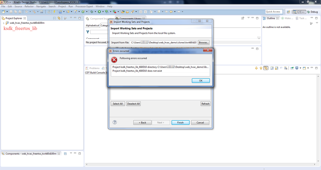This screenshot has height=170, width=321.
Task: Select the Alphabetical tab in Components Library
Action: pyautogui.click(x=92, y=25)
